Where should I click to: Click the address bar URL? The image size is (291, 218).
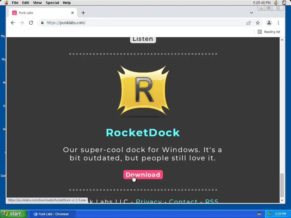click(66, 23)
